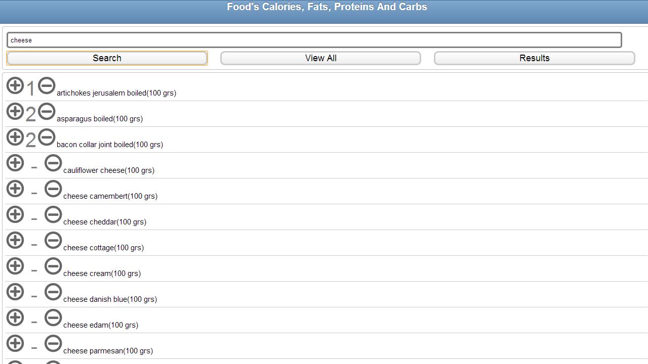648x364 pixels.
Task: Select the cheese cheddar(100 grs) entry
Action: (x=104, y=221)
